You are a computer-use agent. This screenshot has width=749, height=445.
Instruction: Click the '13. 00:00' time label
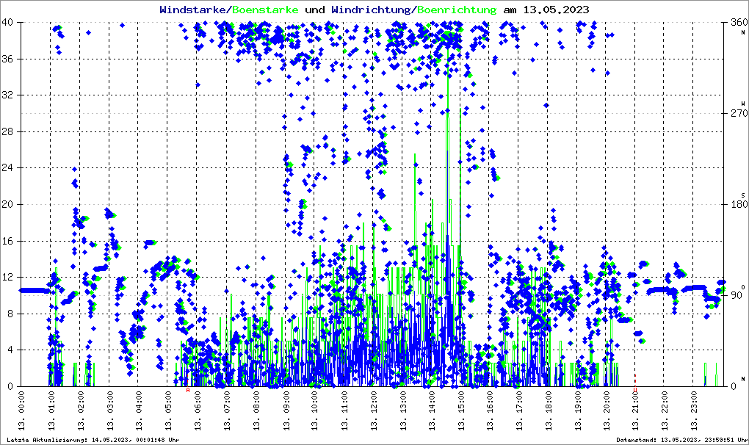pos(21,410)
